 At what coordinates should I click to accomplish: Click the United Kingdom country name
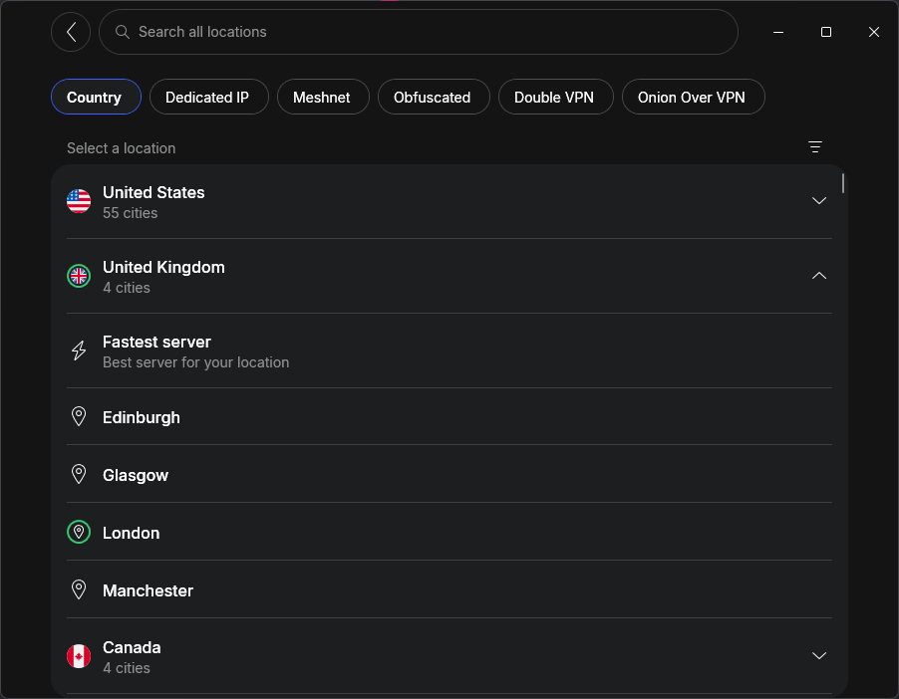164,268
